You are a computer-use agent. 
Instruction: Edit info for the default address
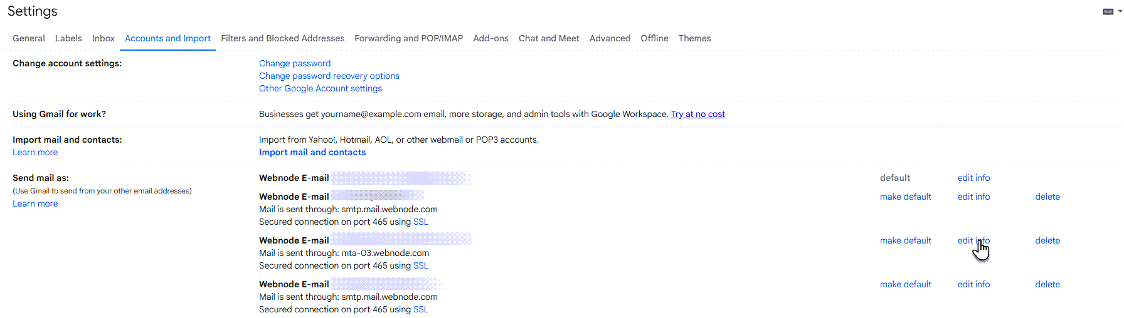click(x=973, y=178)
